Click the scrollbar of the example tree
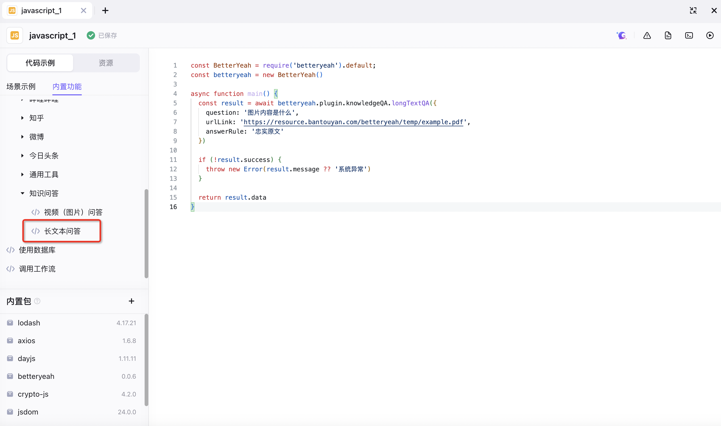Image resolution: width=721 pixels, height=426 pixels. [146, 233]
